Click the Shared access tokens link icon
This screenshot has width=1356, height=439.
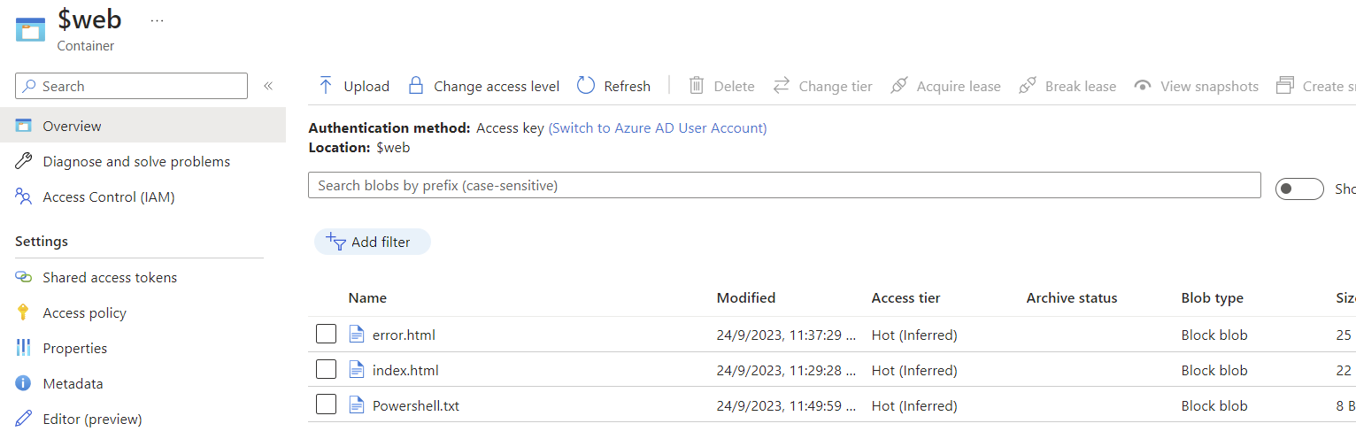(24, 277)
